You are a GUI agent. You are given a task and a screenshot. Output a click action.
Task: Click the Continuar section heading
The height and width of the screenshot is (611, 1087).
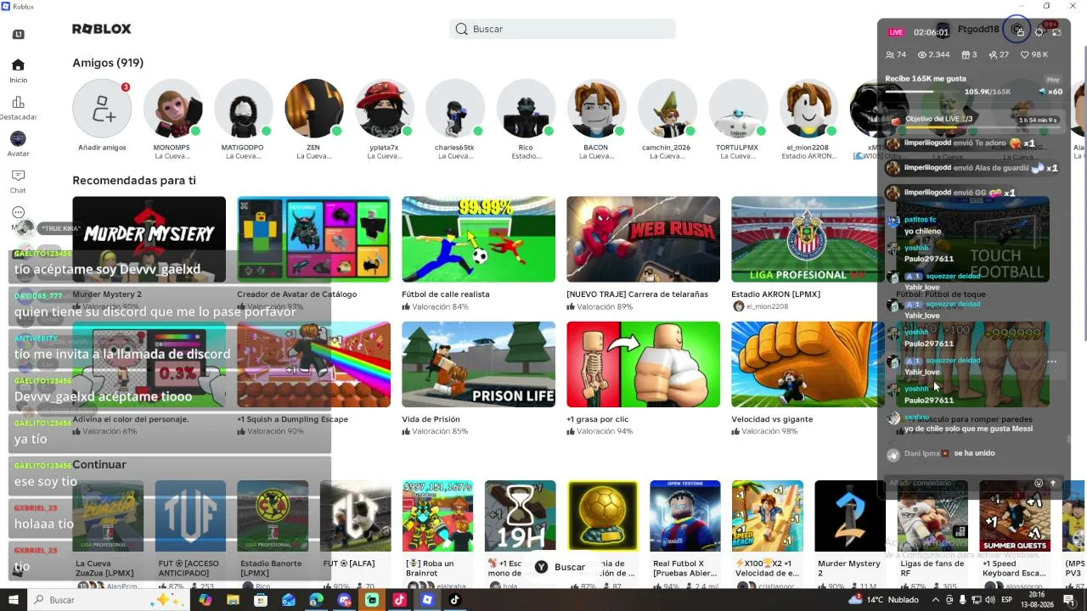[x=99, y=465]
